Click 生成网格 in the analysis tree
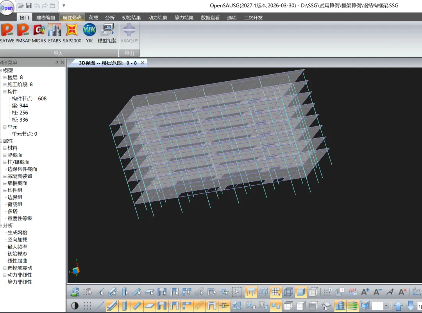422x313 pixels. coord(17,233)
